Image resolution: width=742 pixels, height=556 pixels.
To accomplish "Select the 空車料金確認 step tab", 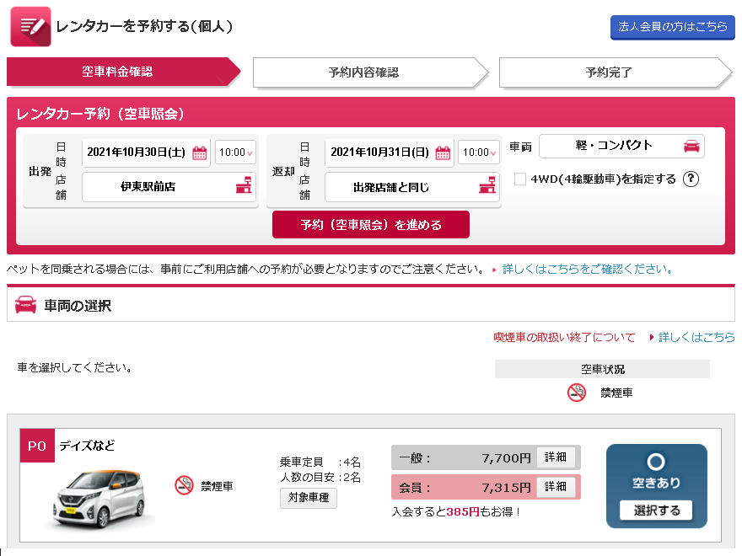I will coord(117,72).
